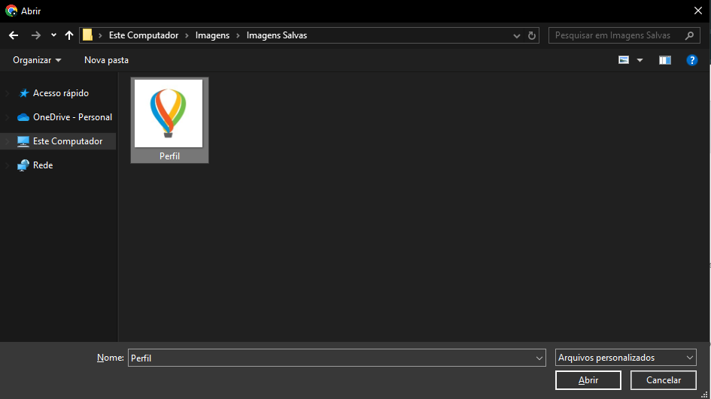Select Rede in navigation pane
711x399 pixels.
pos(43,165)
